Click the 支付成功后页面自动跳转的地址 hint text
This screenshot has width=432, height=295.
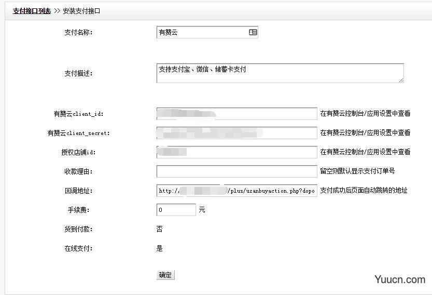[x=364, y=190]
